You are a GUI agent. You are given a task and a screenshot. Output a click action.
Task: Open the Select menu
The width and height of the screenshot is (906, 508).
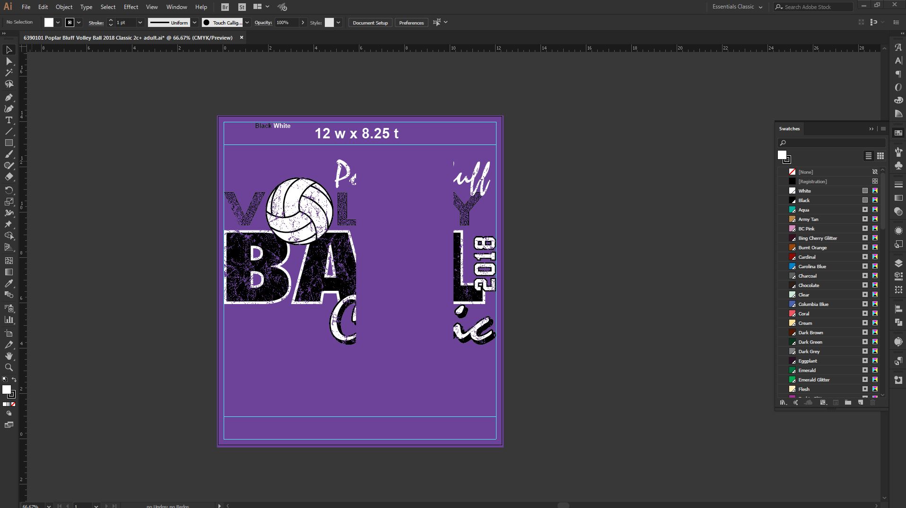108,7
